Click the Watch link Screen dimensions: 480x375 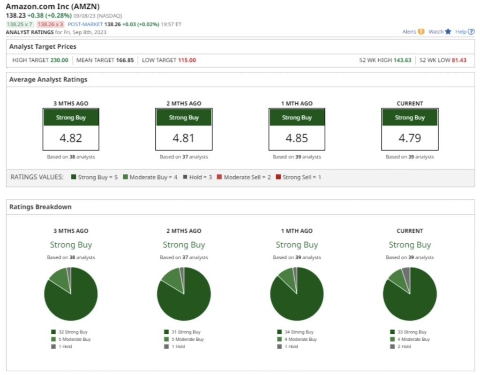[x=436, y=31]
